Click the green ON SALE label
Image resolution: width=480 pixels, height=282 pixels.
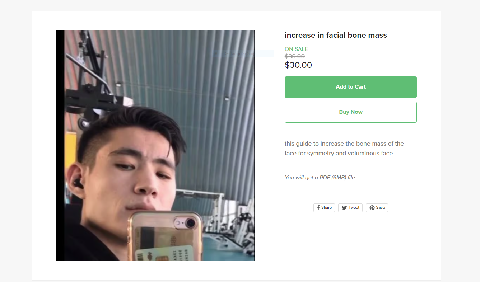tap(296, 49)
